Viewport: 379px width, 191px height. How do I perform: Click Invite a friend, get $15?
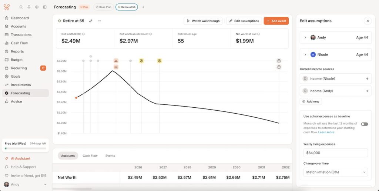point(26,175)
